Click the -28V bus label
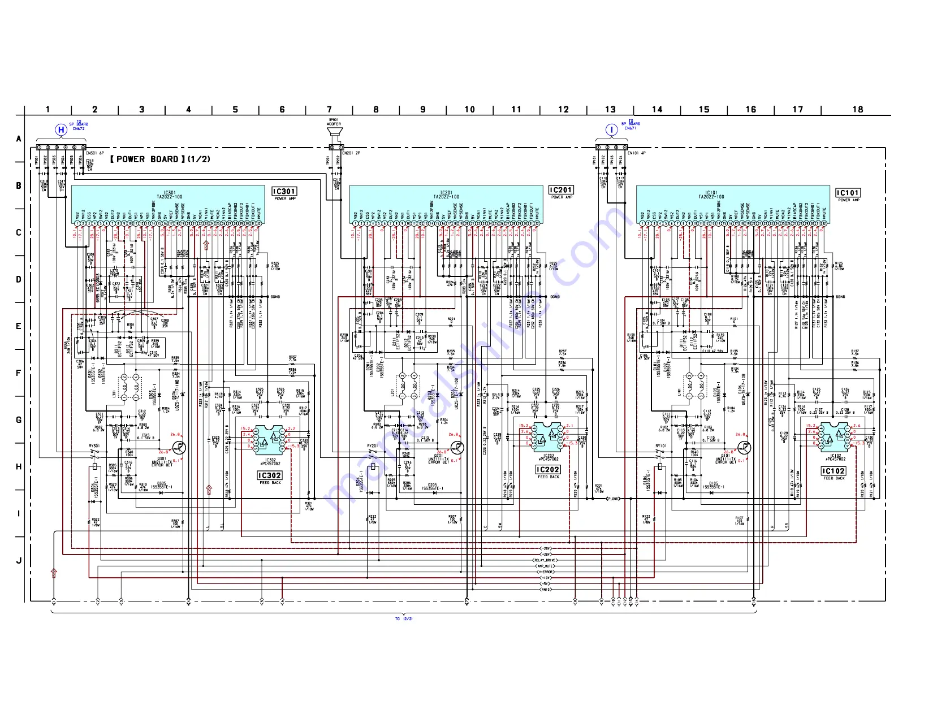Screen dimensions: 950x714 [546, 548]
